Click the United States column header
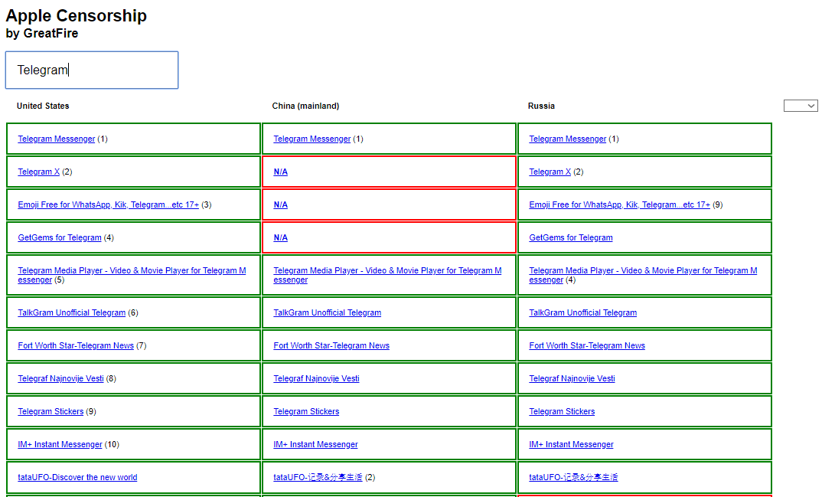The image size is (822, 497). point(43,106)
